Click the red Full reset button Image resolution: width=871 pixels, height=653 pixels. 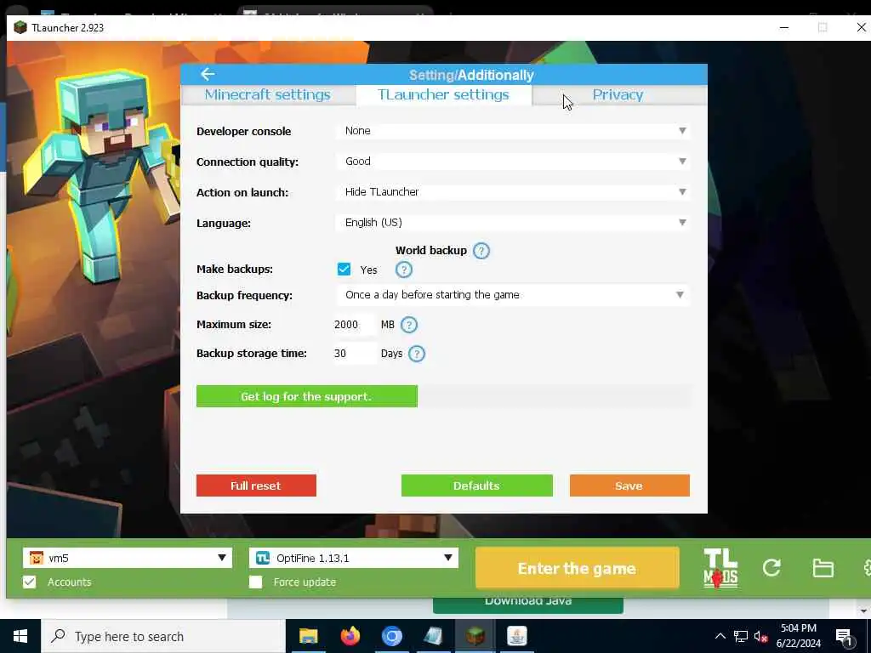tap(256, 485)
